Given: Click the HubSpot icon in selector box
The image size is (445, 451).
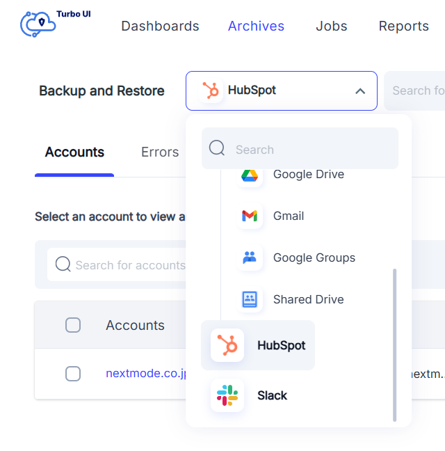Looking at the screenshot, I should pyautogui.click(x=211, y=90).
